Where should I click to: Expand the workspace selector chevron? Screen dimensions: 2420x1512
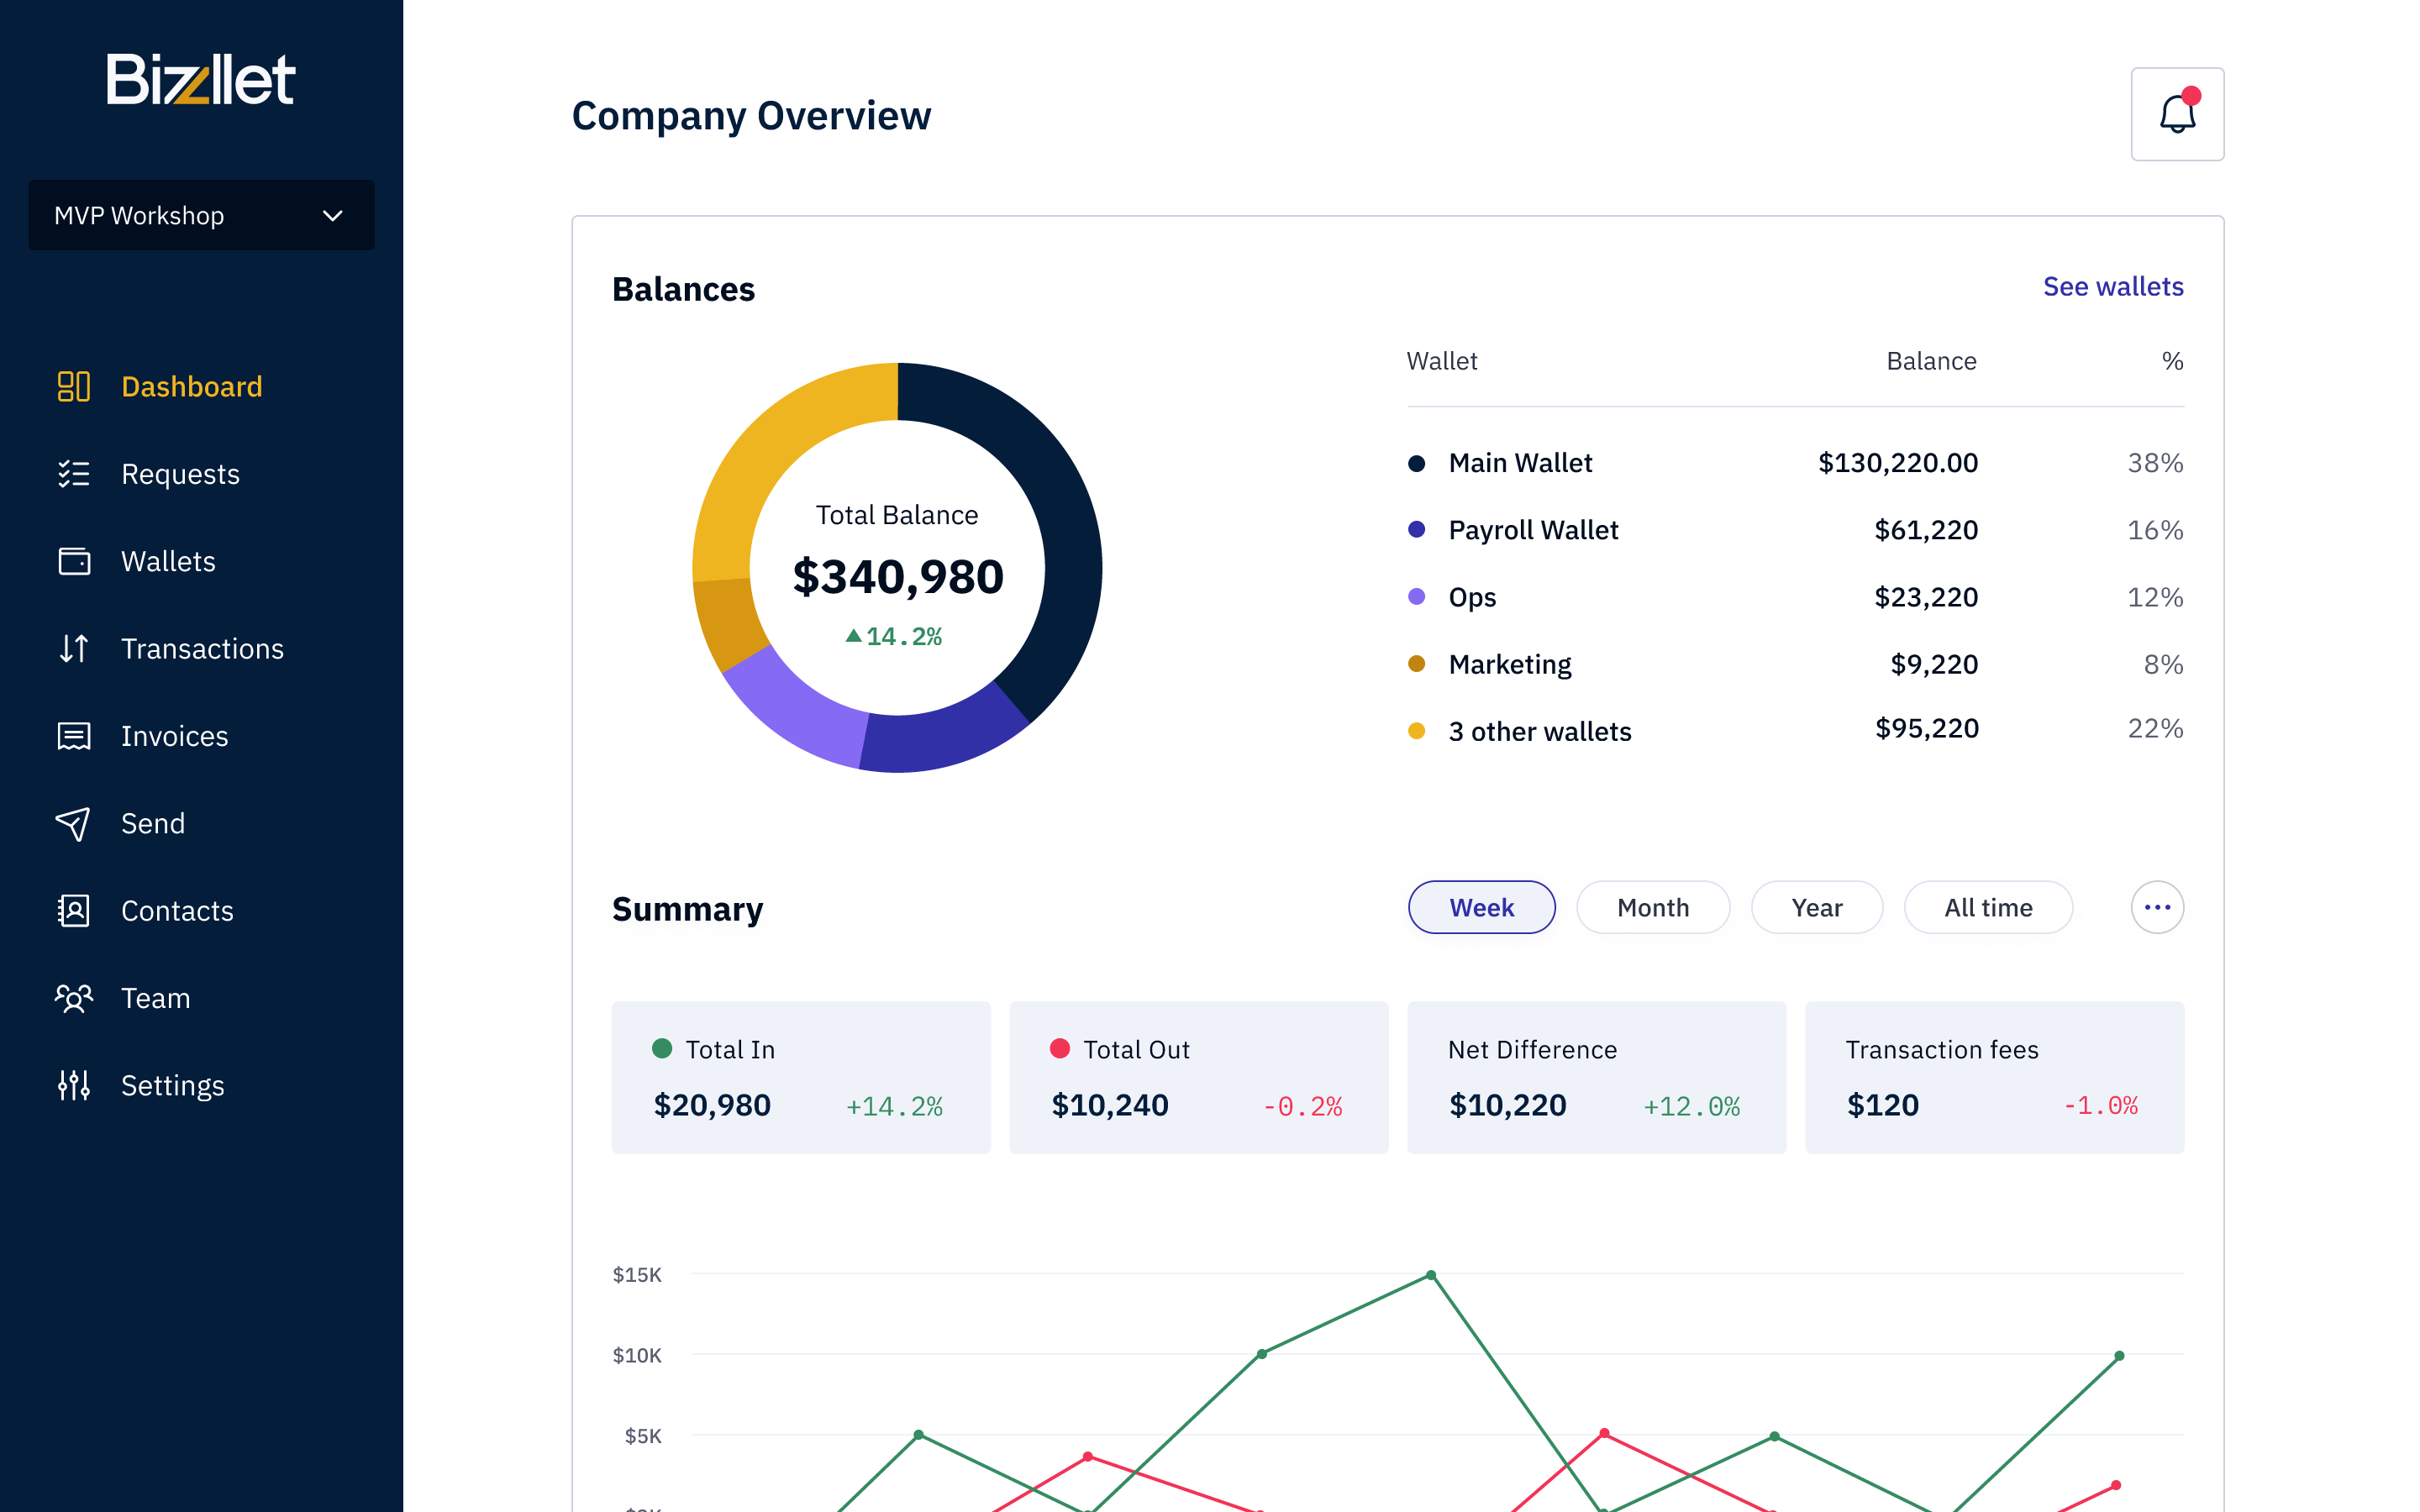click(x=333, y=215)
